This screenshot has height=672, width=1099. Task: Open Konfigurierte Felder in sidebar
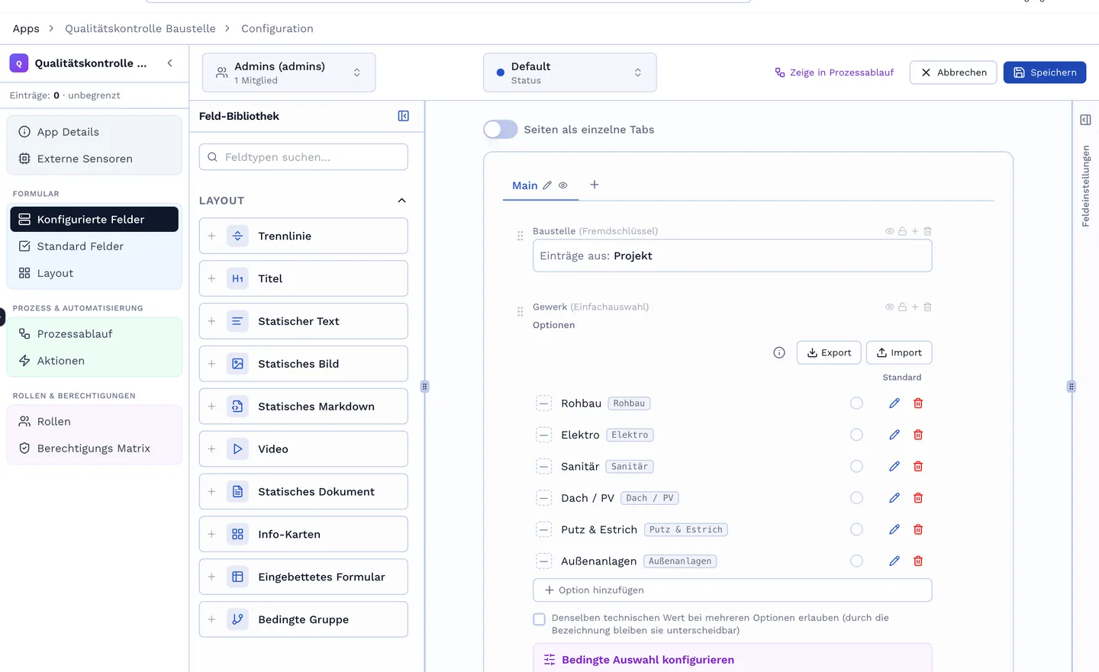click(x=94, y=219)
